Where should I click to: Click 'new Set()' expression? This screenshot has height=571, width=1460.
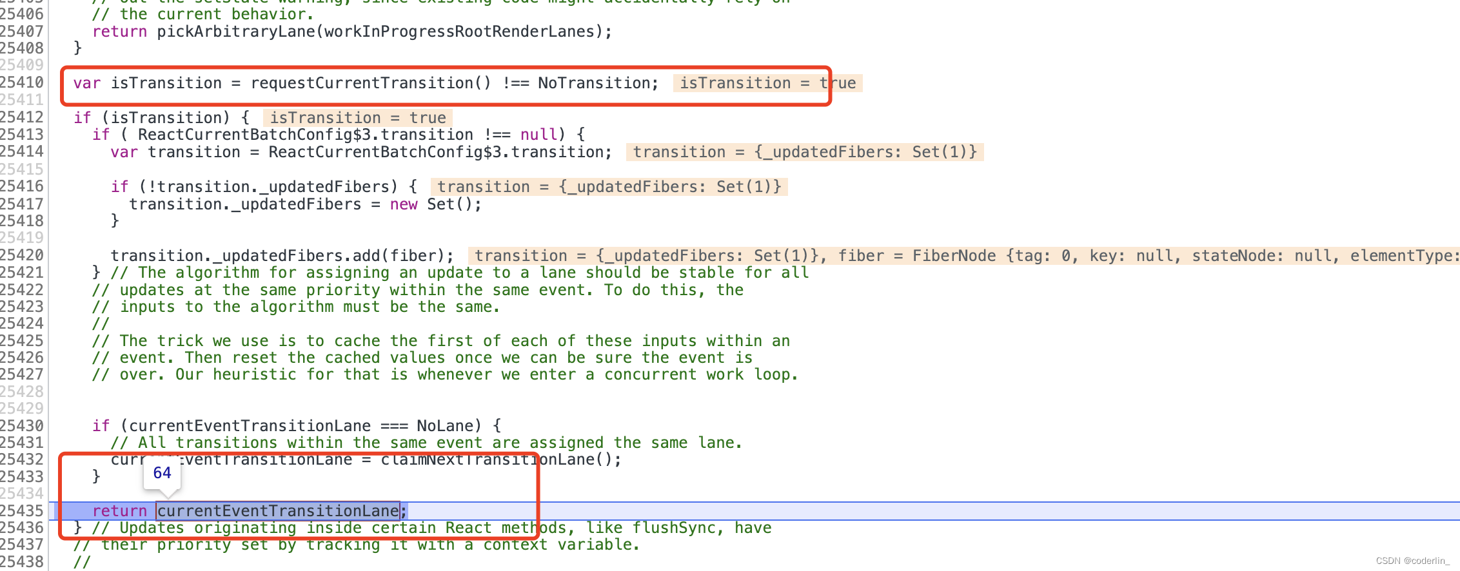coord(431,204)
